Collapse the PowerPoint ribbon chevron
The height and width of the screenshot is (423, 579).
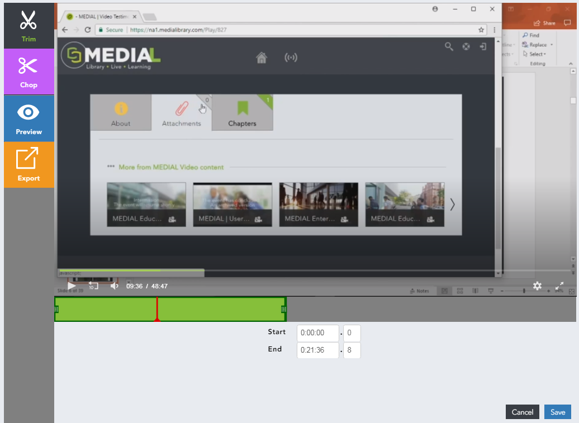[x=571, y=64]
